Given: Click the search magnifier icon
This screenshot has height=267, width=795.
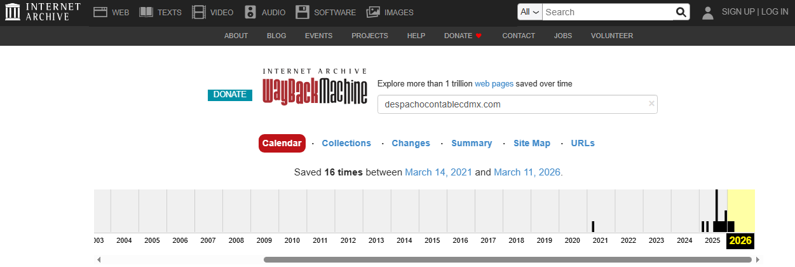Looking at the screenshot, I should (x=681, y=12).
